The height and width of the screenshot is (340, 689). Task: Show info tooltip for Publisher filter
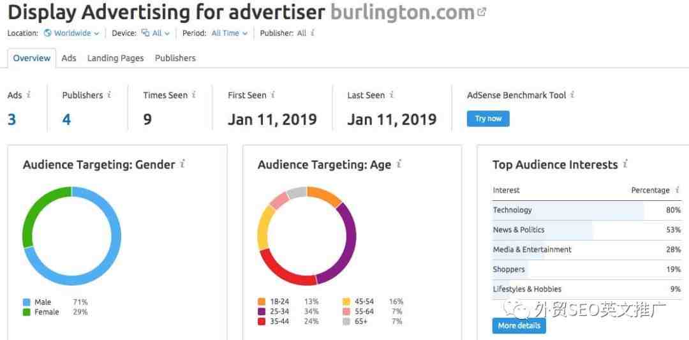point(313,33)
